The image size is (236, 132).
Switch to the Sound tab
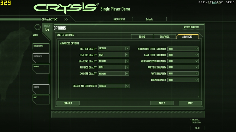[142, 37]
